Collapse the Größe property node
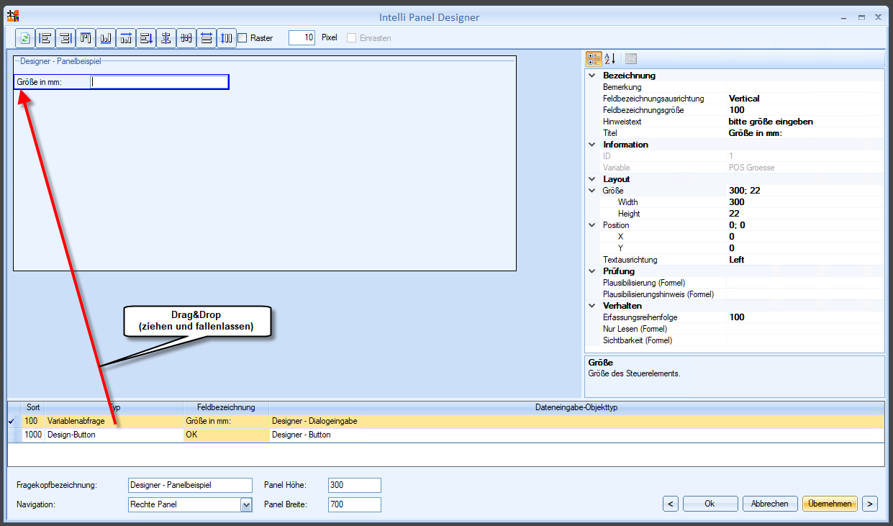This screenshot has width=893, height=526. click(x=592, y=191)
